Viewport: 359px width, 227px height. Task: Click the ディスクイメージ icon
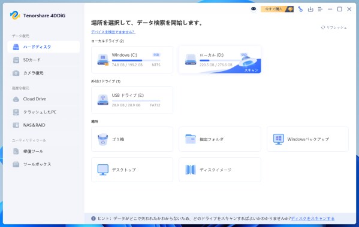(x=191, y=170)
